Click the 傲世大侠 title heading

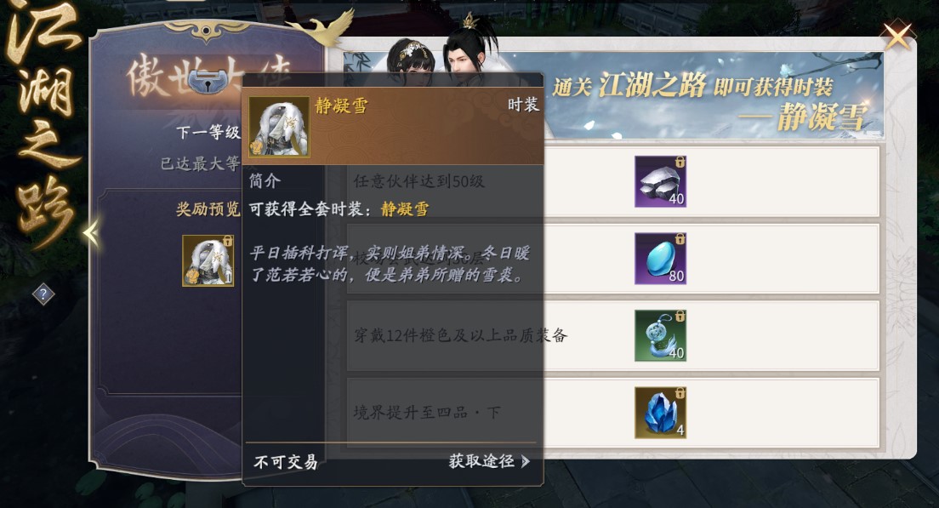(x=209, y=77)
